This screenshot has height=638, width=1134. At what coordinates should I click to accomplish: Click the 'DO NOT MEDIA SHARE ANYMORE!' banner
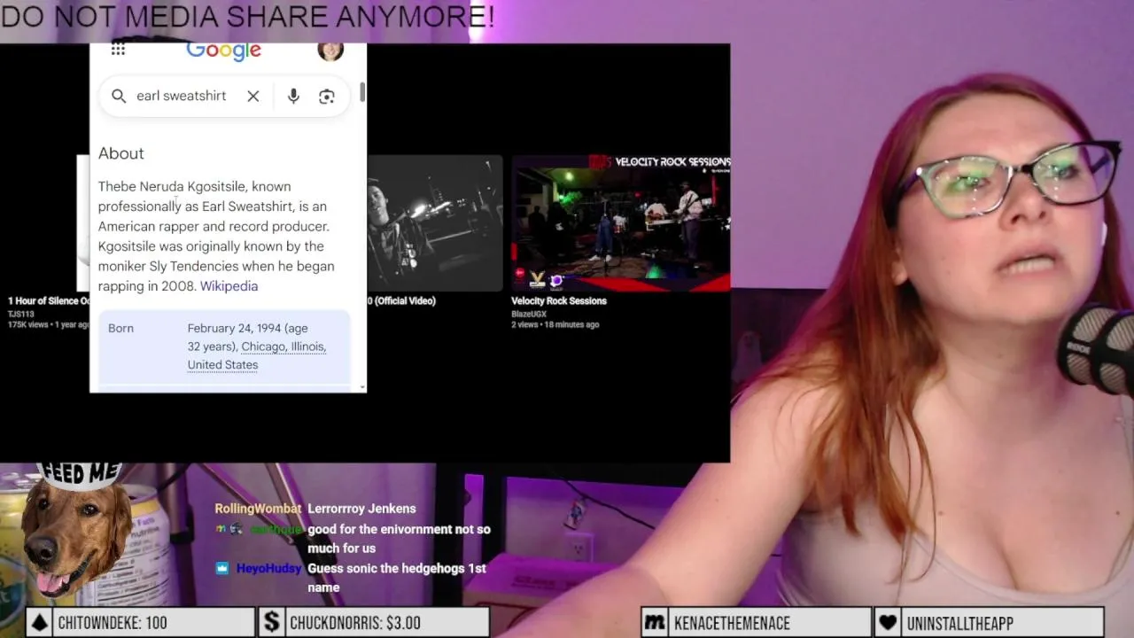(x=247, y=16)
